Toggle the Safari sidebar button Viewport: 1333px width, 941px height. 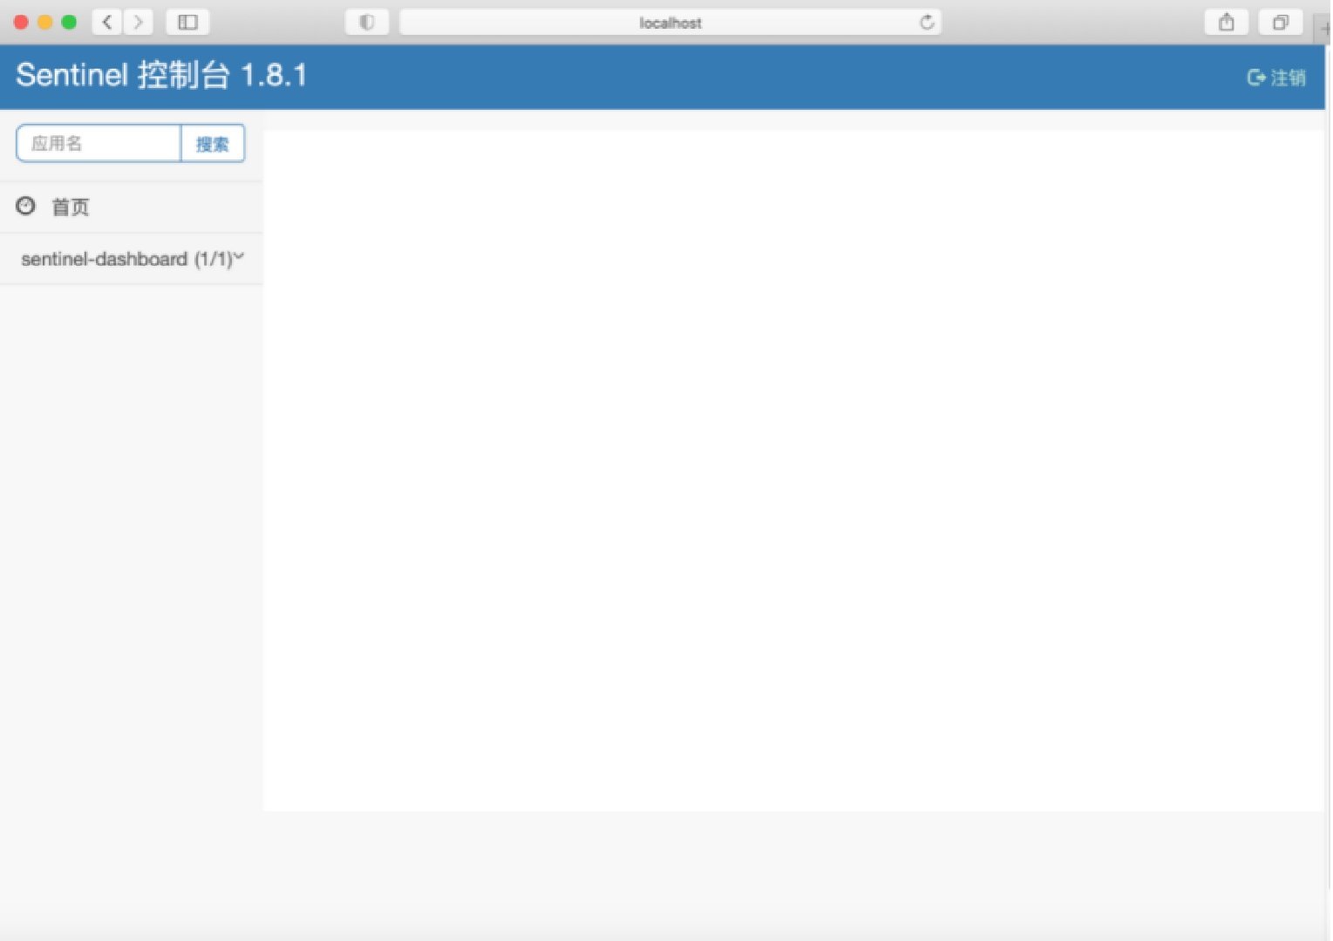pos(187,22)
